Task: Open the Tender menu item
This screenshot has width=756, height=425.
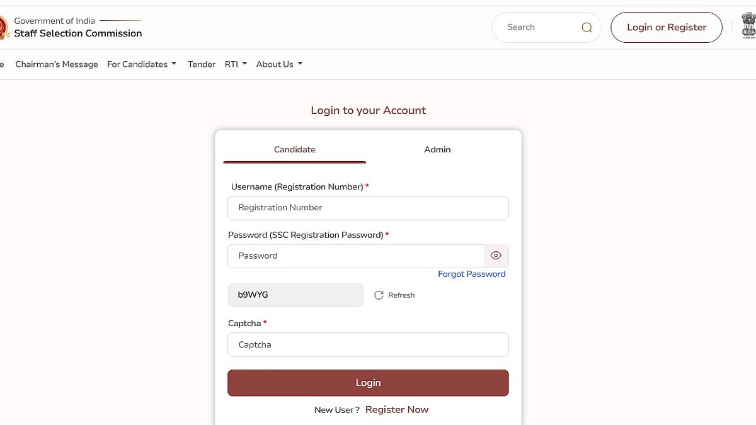Action: [x=202, y=64]
